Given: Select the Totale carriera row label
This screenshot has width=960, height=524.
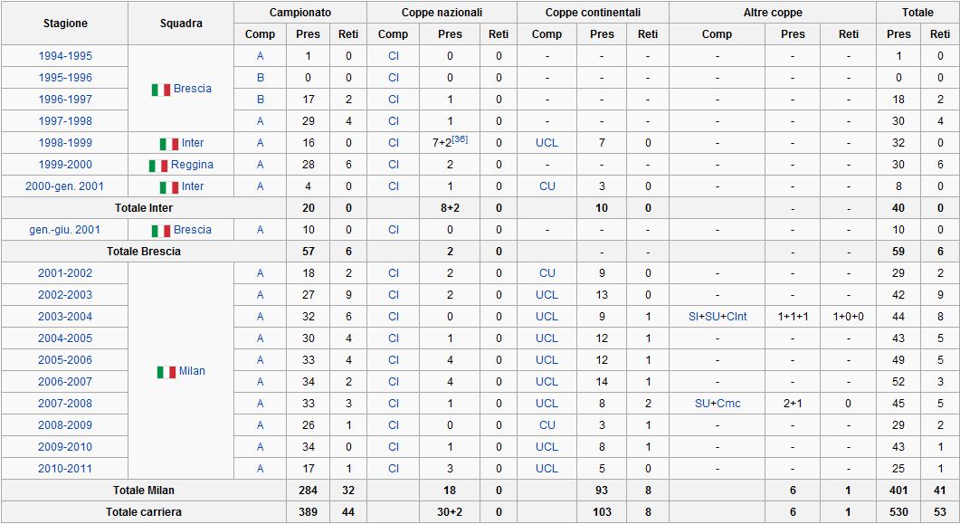Looking at the screenshot, I should click(144, 511).
